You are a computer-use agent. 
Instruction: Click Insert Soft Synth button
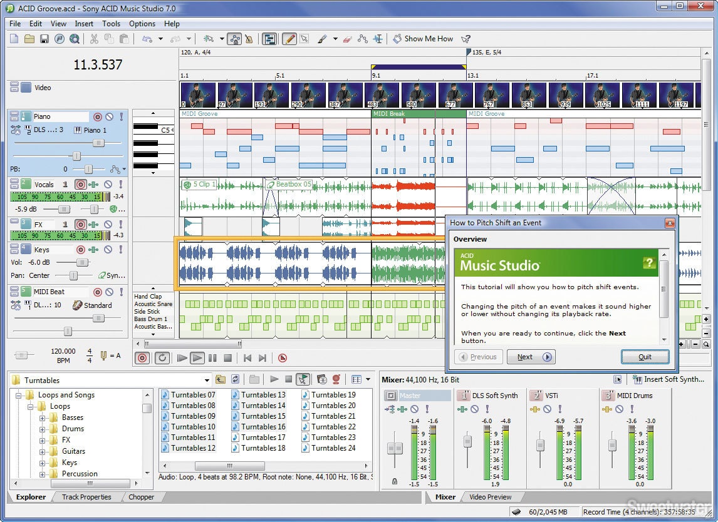coord(668,379)
